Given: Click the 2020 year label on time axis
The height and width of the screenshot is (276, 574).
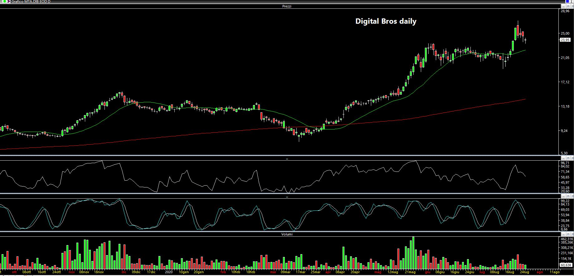Looking at the screenshot, I should (168, 272).
